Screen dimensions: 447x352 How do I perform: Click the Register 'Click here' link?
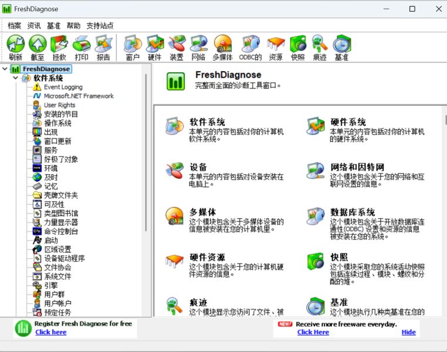[51, 332]
